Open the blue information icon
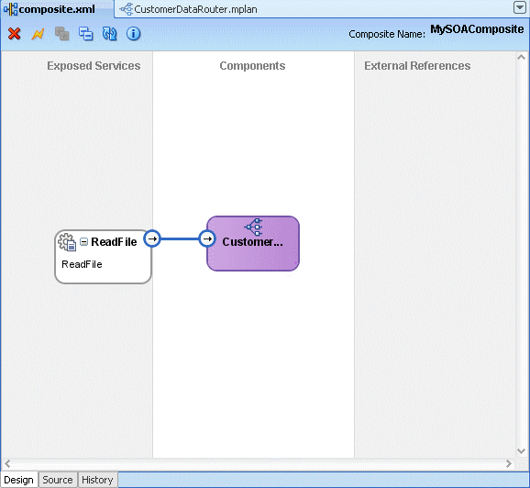This screenshot has height=488, width=530. point(134,34)
